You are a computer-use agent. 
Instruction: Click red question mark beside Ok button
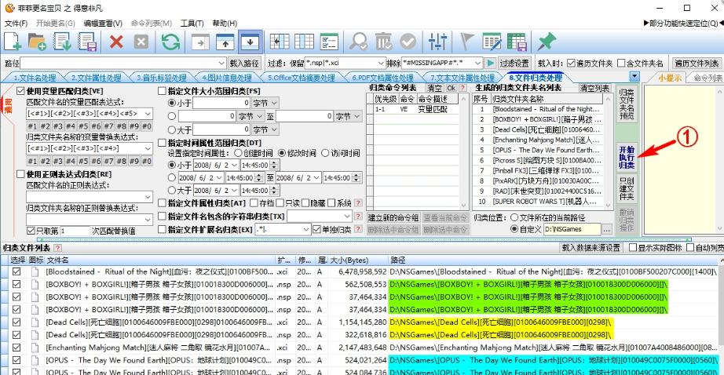(x=463, y=88)
